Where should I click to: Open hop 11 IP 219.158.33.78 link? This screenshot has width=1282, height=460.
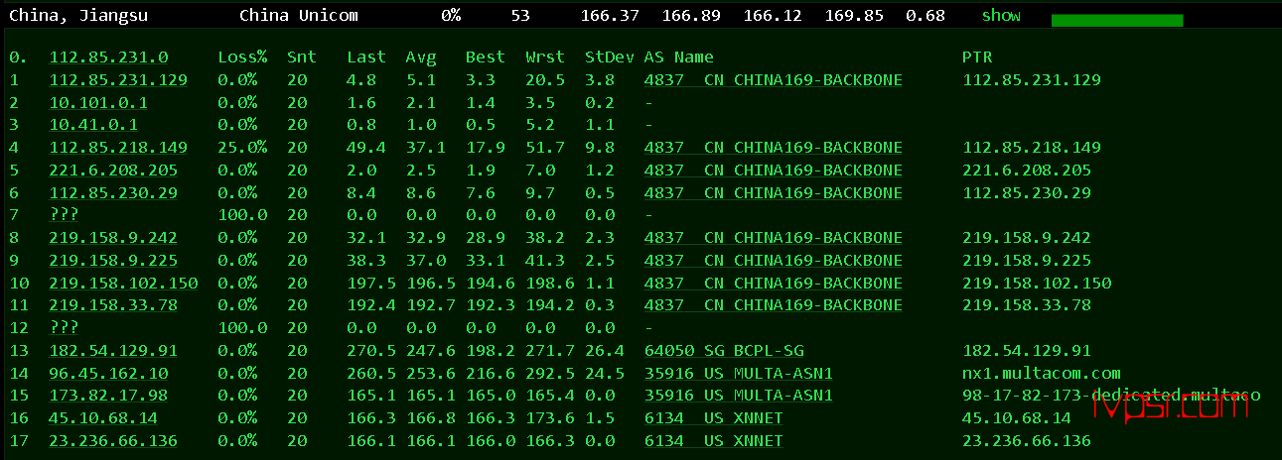(x=113, y=304)
